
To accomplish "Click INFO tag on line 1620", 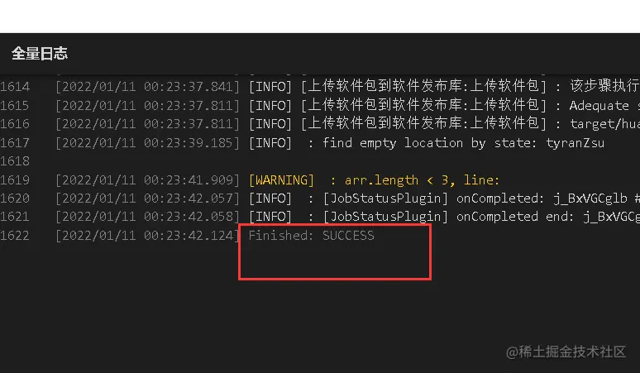I will tap(270, 198).
